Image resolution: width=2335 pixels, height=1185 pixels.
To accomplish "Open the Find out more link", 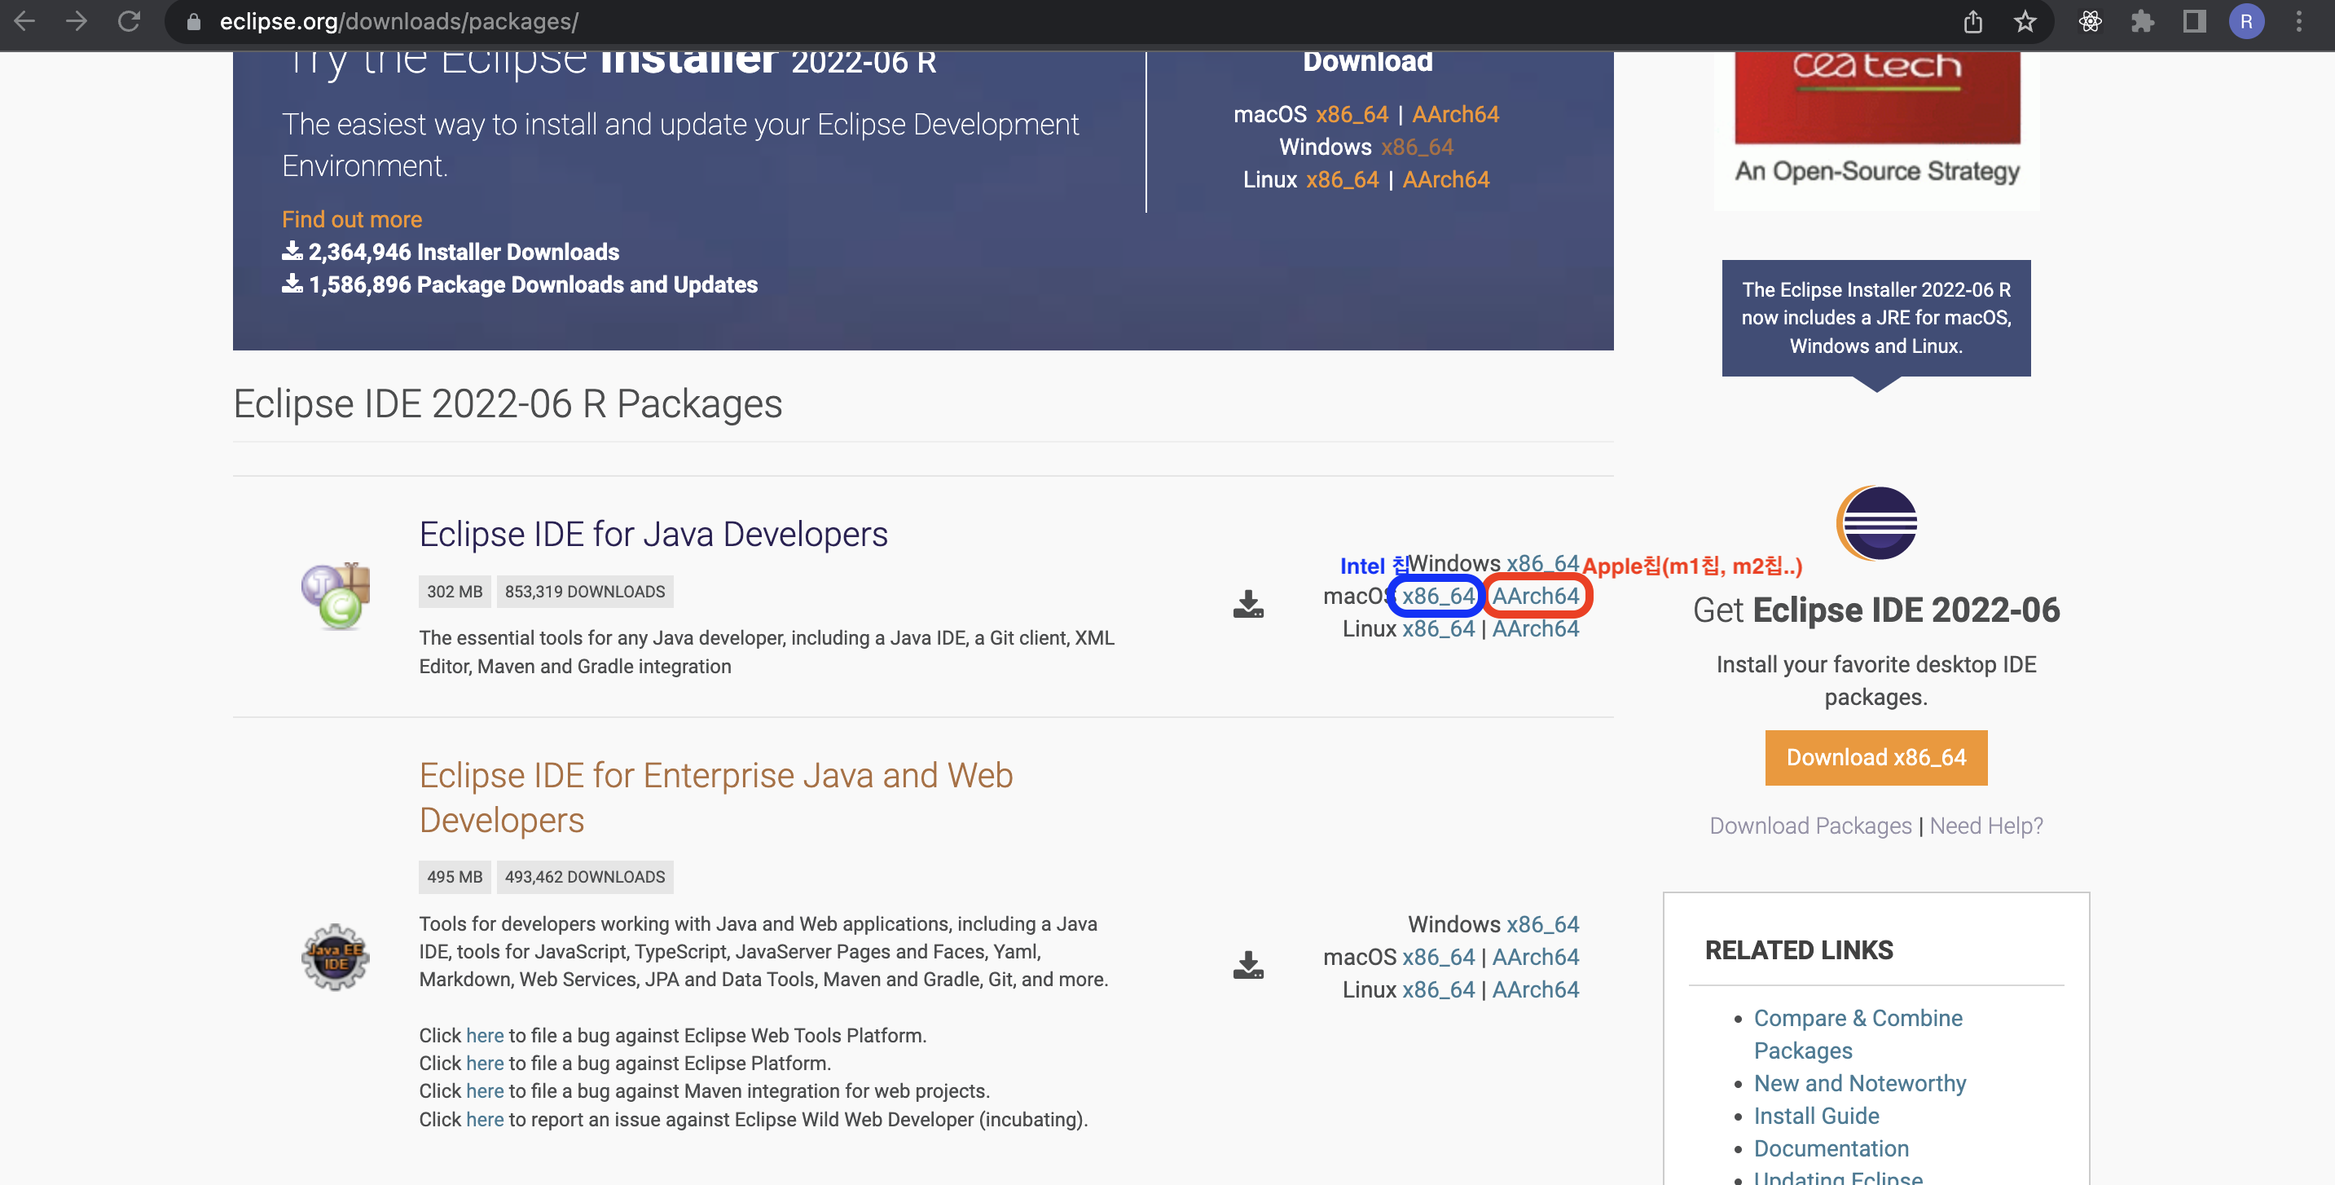I will pyautogui.click(x=352, y=219).
